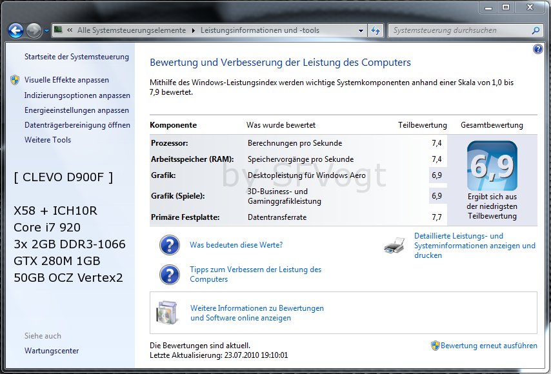
Task: Refresh the page with the refresh icon
Action: click(376, 30)
